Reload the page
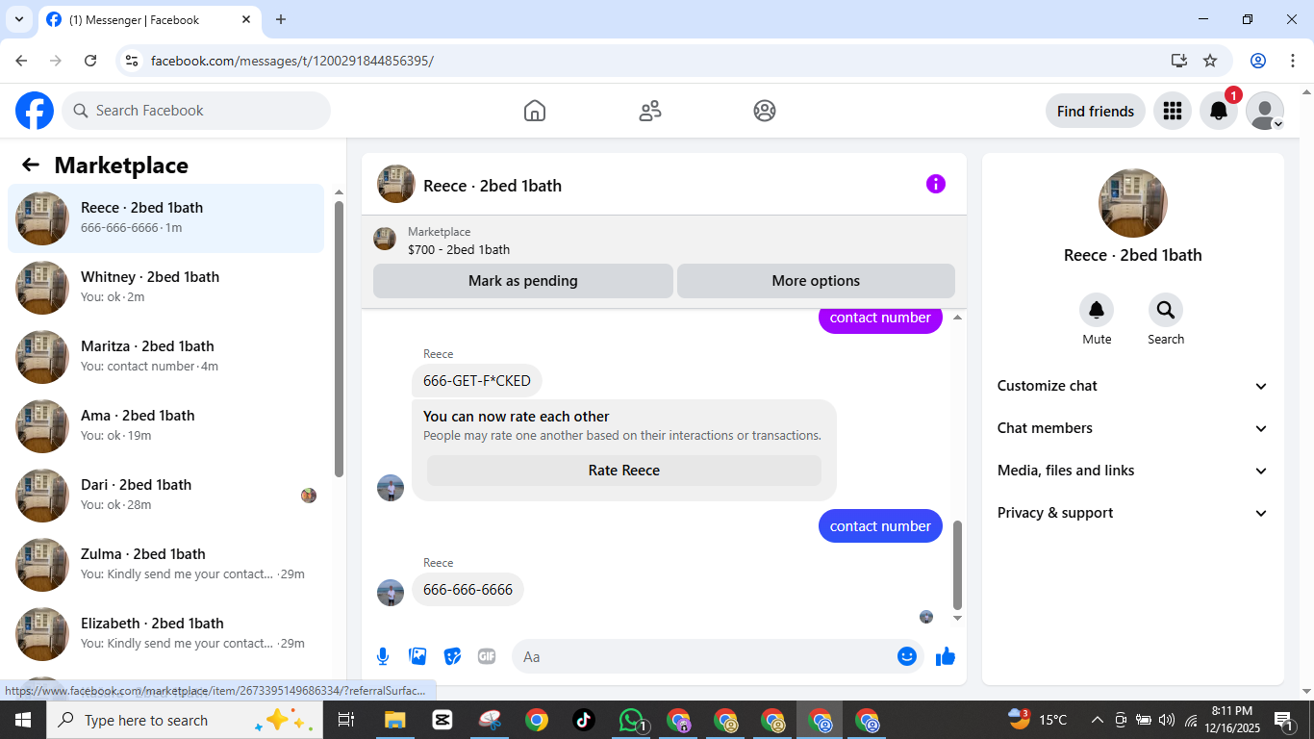This screenshot has width=1314, height=739. [x=90, y=61]
